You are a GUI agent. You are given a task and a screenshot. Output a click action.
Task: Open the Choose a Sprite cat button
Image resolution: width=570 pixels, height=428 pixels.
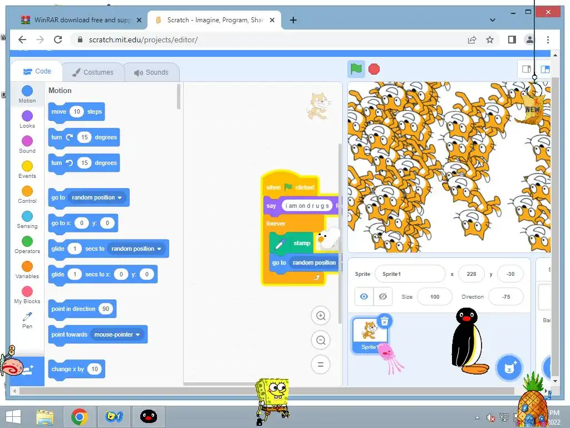509,368
